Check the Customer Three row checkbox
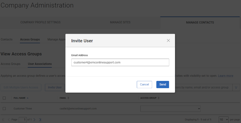Viewport: 241px width, 123px height. [4, 109]
